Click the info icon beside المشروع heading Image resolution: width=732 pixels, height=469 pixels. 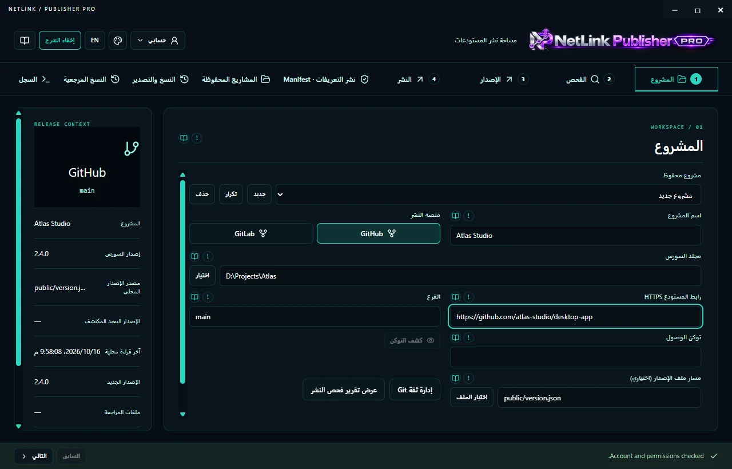coord(197,138)
